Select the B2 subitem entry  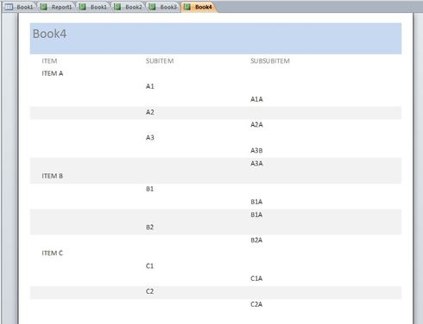pyautogui.click(x=149, y=227)
